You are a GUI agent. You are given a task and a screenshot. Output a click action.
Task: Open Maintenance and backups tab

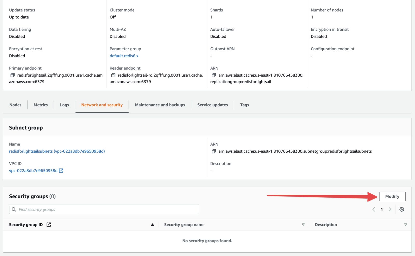(160, 105)
